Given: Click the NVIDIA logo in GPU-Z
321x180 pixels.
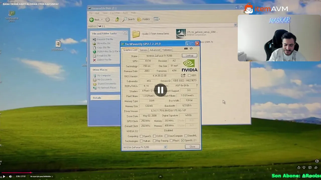Looking at the screenshot, I should 189,66.
